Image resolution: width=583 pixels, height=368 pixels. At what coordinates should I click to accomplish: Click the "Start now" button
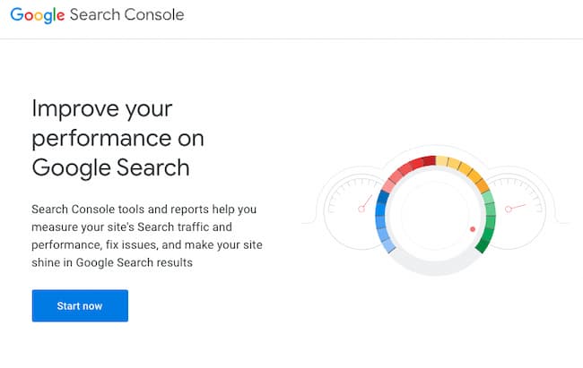point(80,306)
